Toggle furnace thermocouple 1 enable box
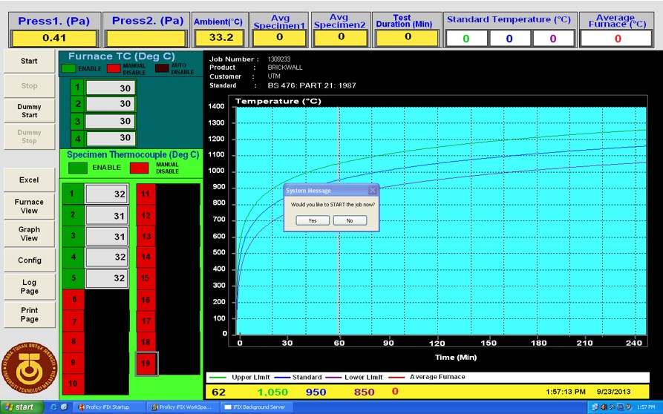663x414 pixels. (77, 88)
